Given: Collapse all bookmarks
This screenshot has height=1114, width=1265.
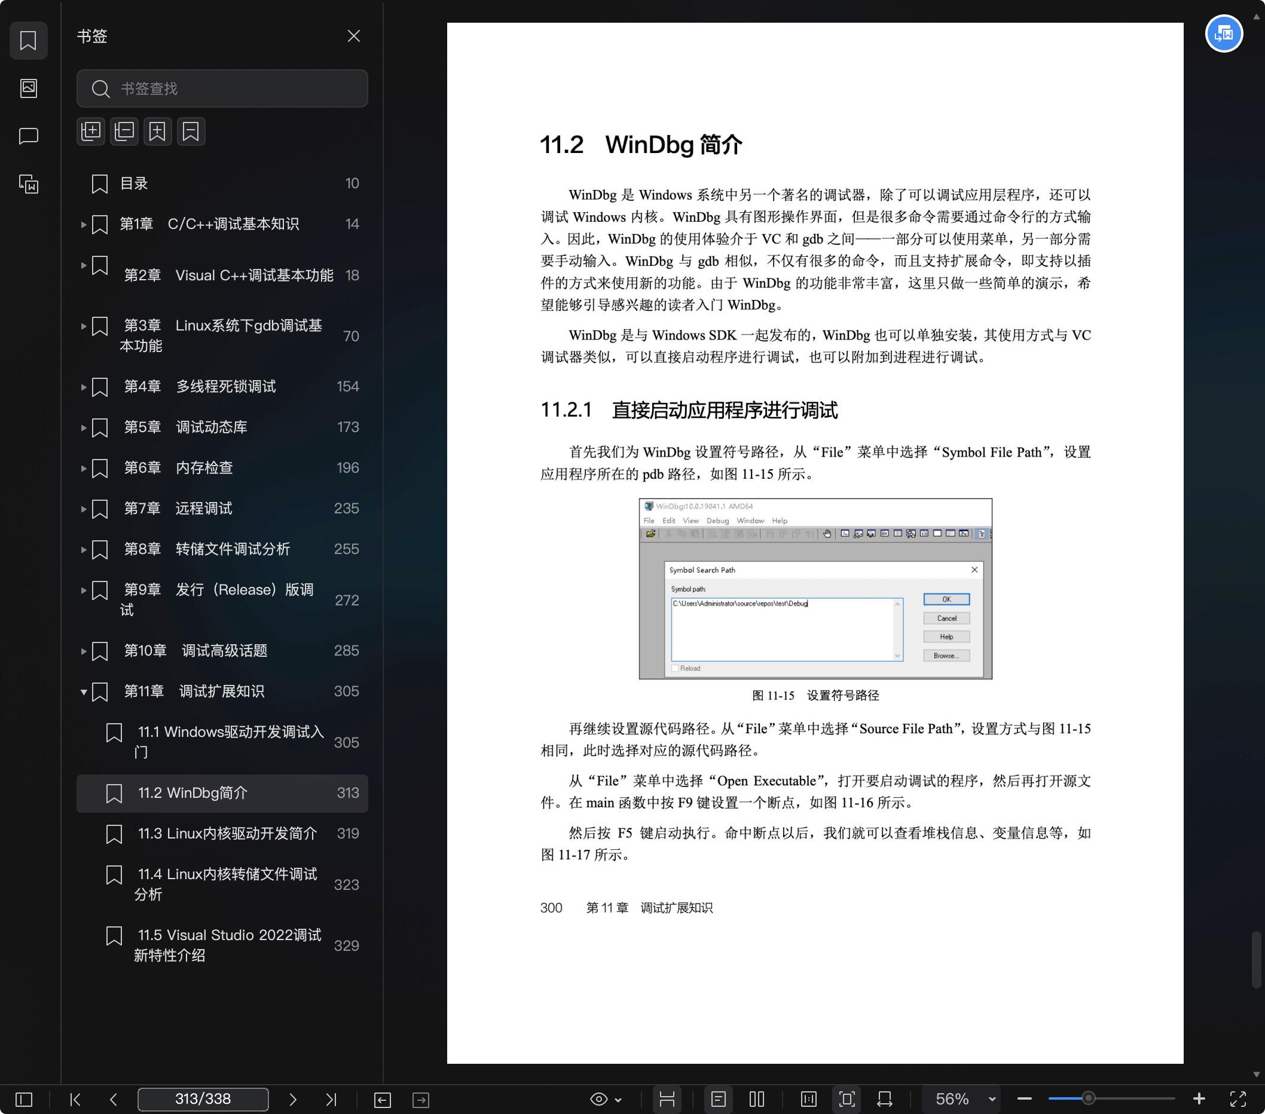Looking at the screenshot, I should click(x=124, y=131).
